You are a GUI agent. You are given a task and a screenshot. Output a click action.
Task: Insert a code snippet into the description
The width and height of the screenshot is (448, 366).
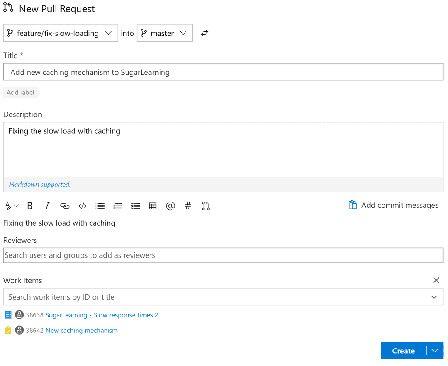82,206
